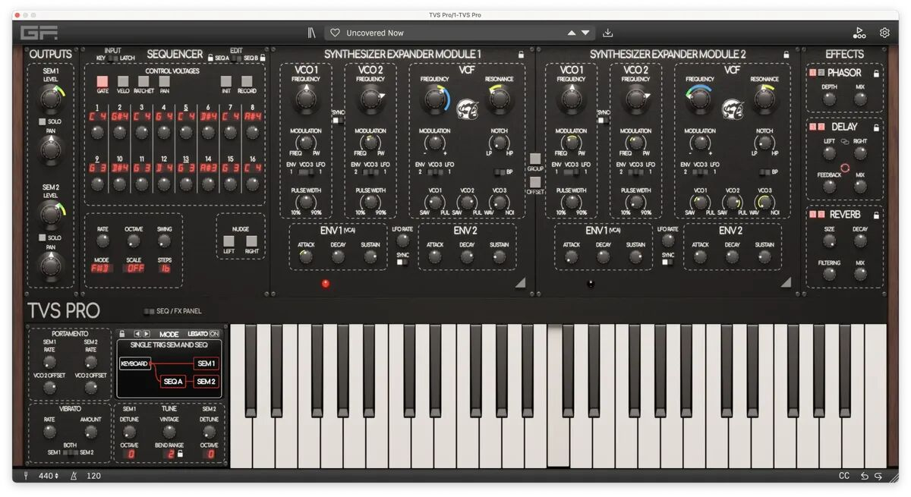
Task: Click the lock icon on Synthesizer Expander Module 1
Action: point(521,55)
